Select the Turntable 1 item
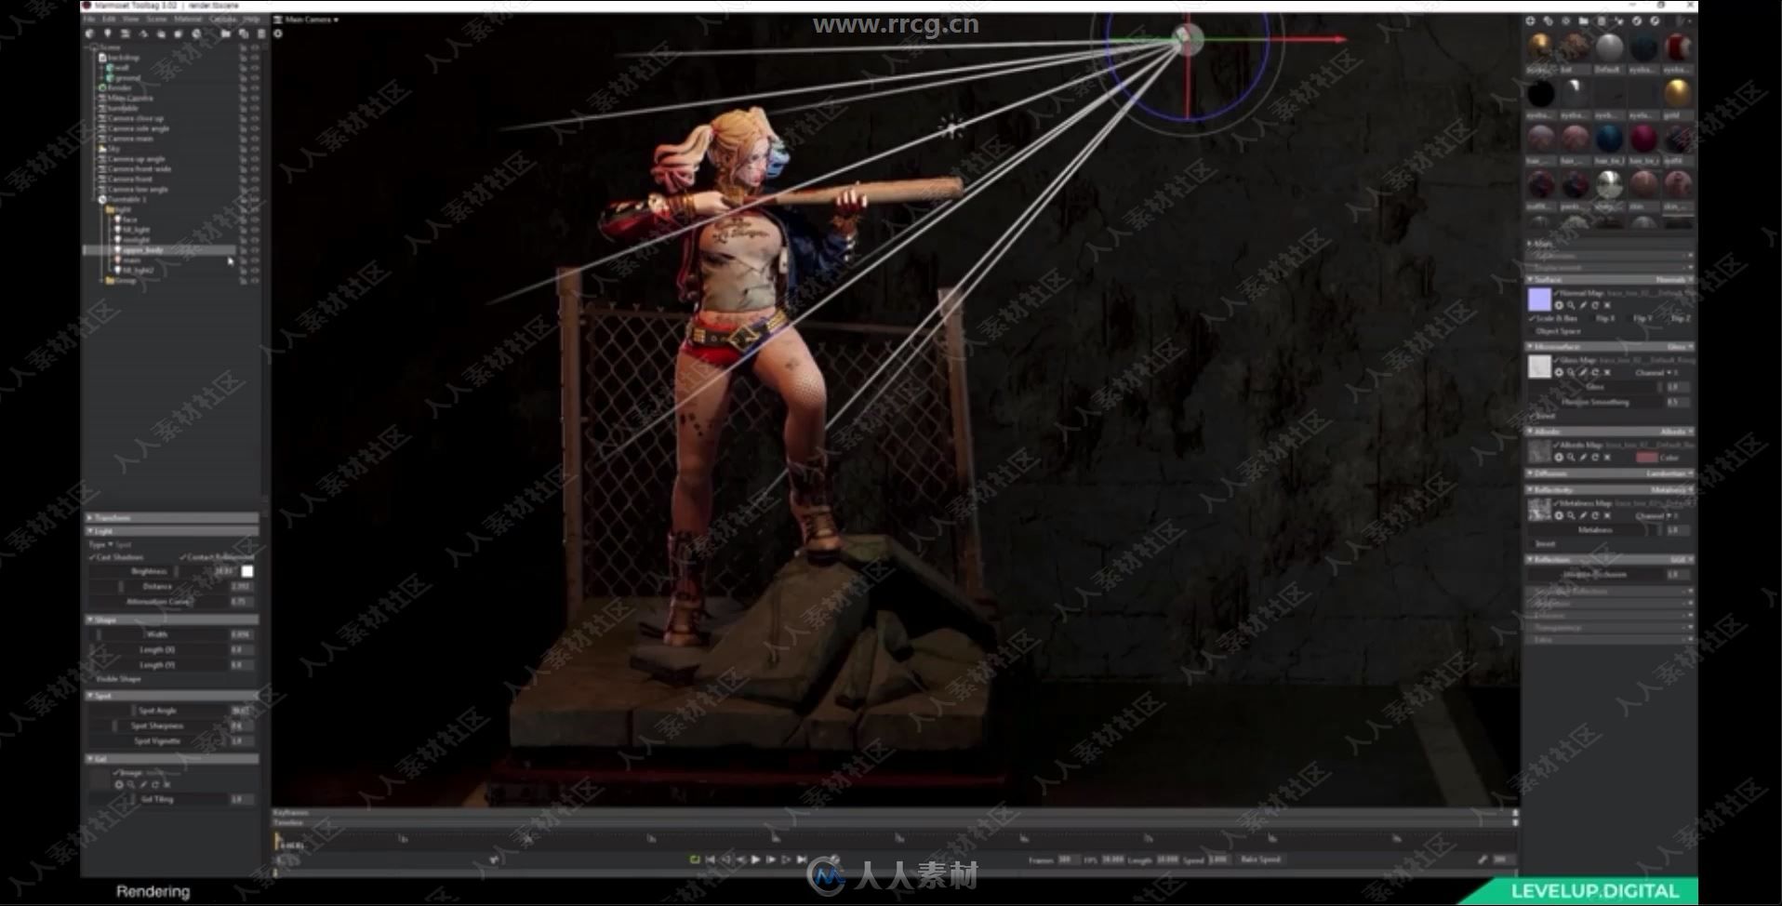This screenshot has height=906, width=1782. pos(127,199)
